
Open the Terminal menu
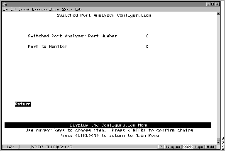(24, 9)
